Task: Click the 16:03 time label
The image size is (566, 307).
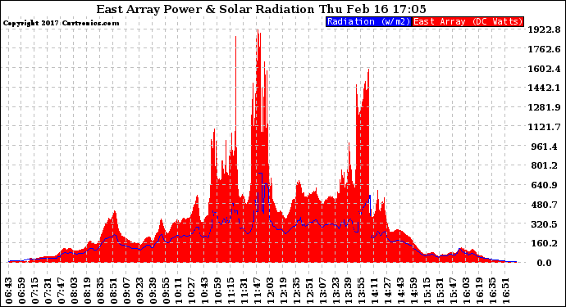Action: pyautogui.click(x=467, y=291)
